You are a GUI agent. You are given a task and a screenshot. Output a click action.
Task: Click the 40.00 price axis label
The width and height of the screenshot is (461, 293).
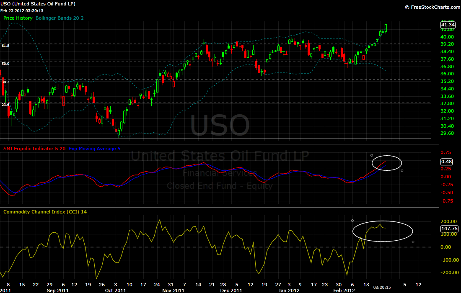coord(447,37)
